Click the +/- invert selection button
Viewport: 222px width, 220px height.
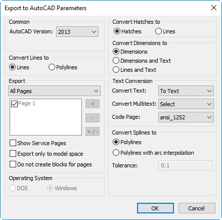tap(92, 131)
